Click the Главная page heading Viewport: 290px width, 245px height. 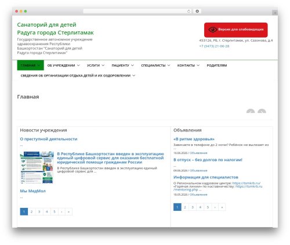point(28,97)
